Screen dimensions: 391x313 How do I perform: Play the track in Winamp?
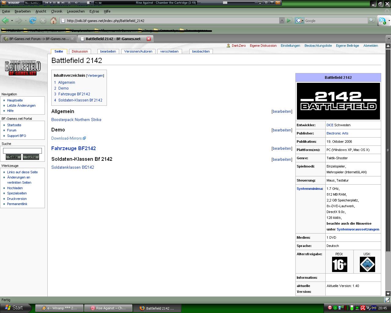[x=51, y=2]
